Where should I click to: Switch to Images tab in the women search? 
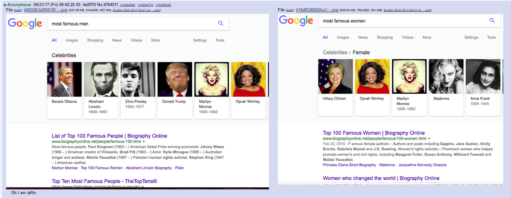(343, 38)
